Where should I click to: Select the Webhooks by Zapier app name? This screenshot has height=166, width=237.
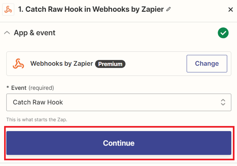point(62,64)
